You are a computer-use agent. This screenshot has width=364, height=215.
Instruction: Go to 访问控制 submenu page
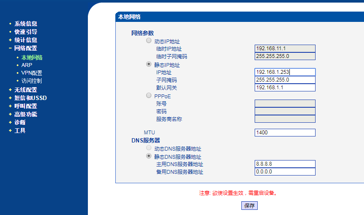point(31,81)
